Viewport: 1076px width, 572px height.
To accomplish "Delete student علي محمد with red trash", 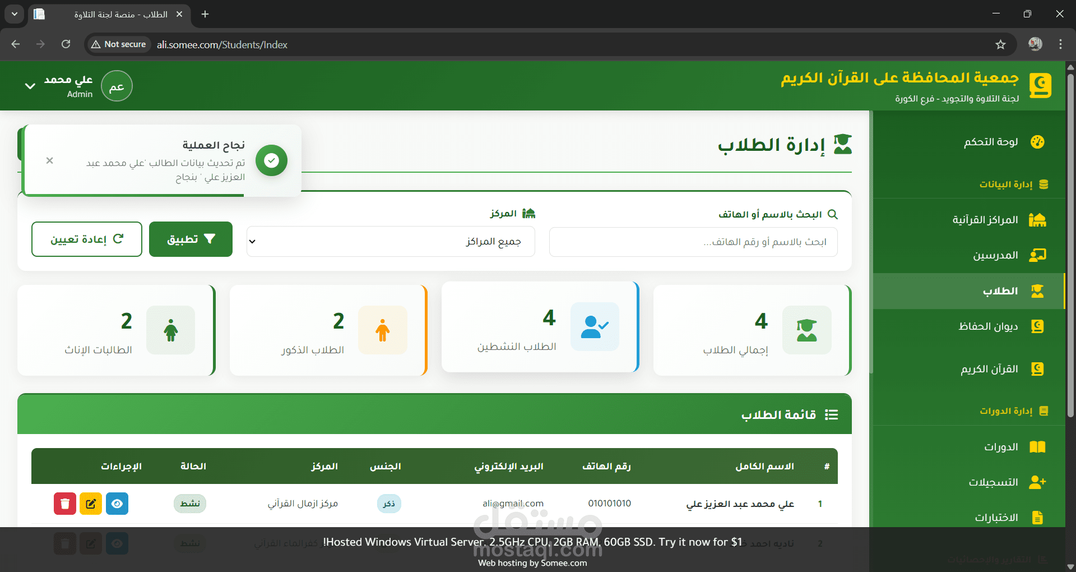I will (x=65, y=504).
